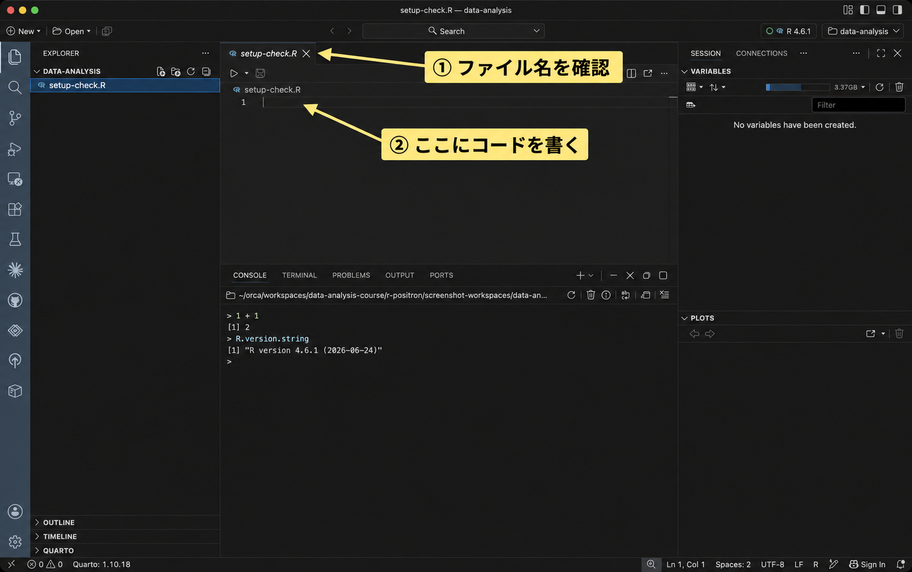
Task: Show console information icon
Action: point(606,295)
